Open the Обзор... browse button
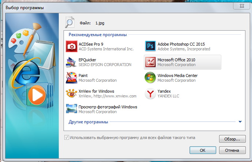The height and width of the screenshot is (162, 252). 232,139
